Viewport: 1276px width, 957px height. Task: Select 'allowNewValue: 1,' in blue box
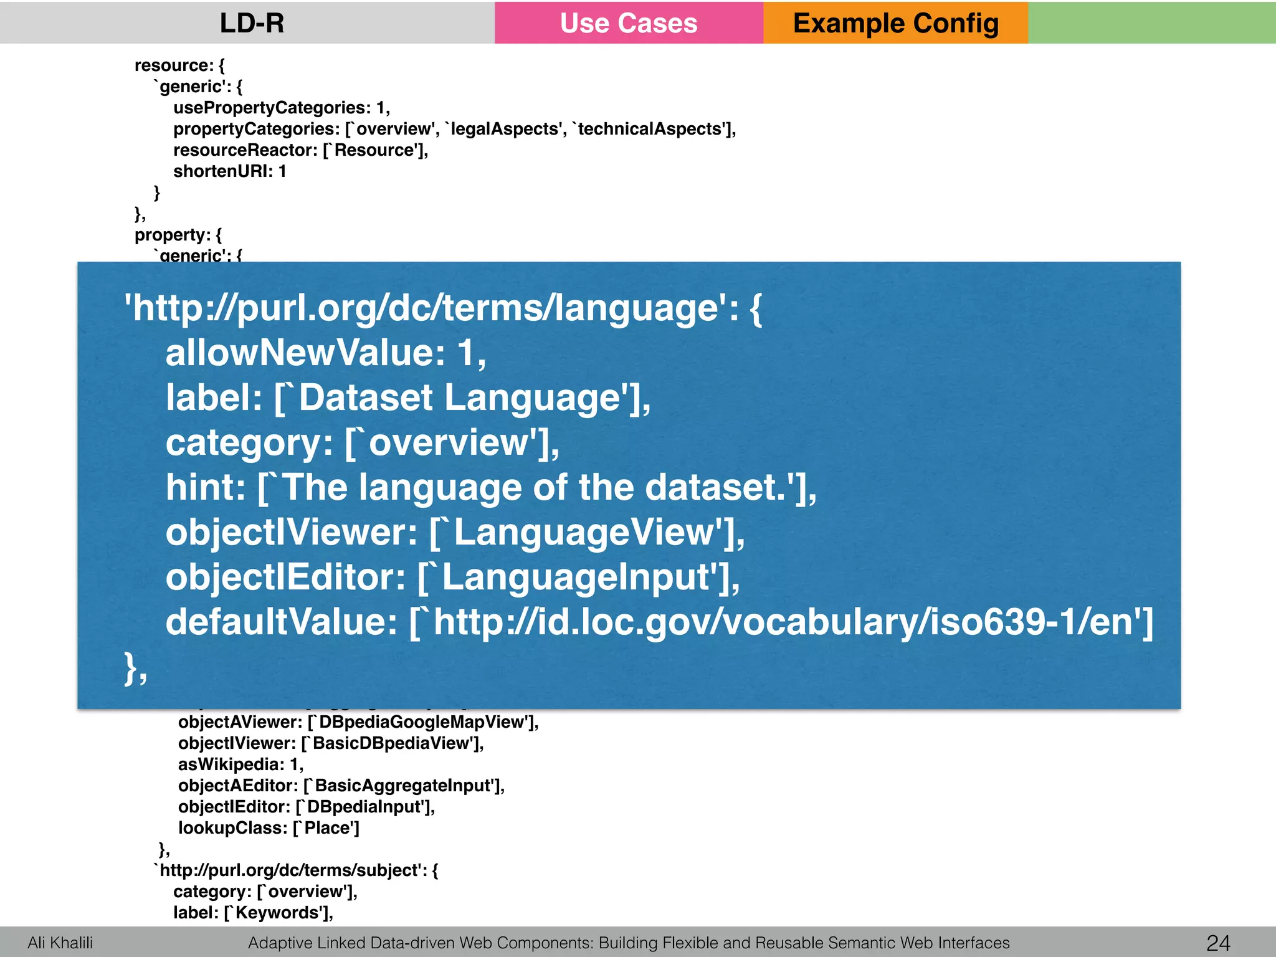click(x=326, y=353)
